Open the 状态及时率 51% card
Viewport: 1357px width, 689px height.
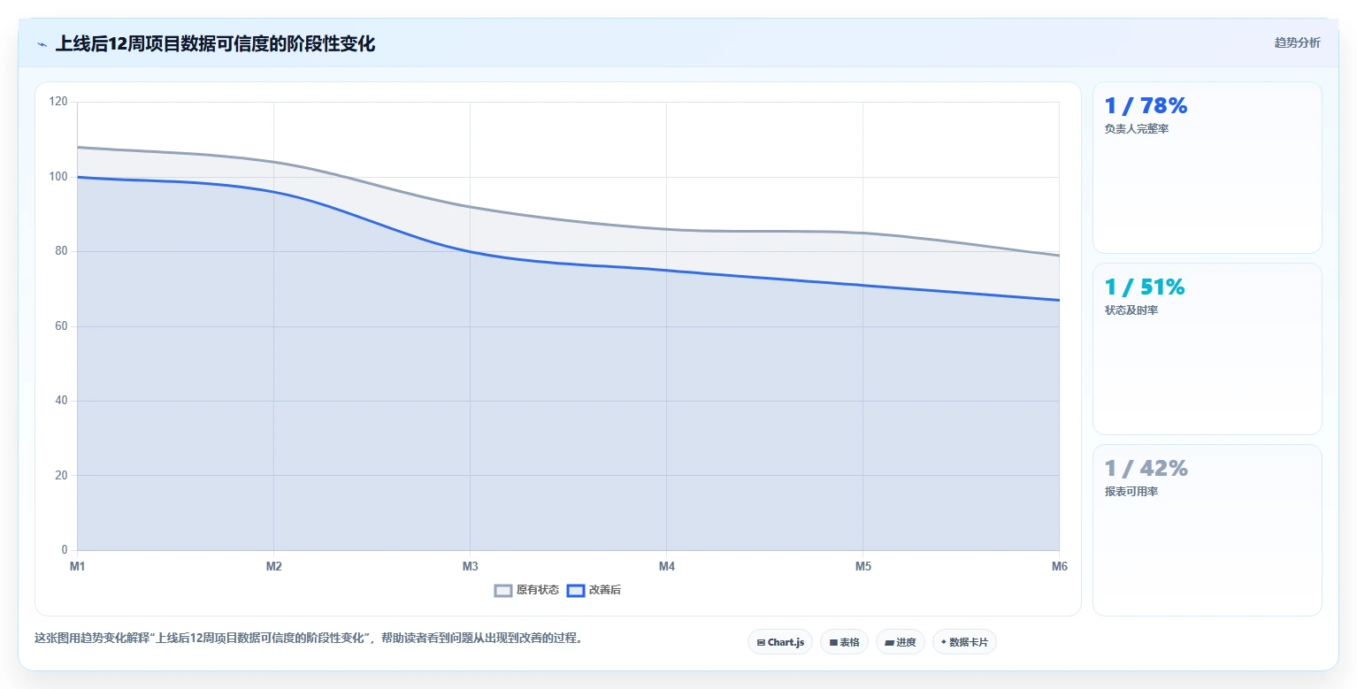1207,349
